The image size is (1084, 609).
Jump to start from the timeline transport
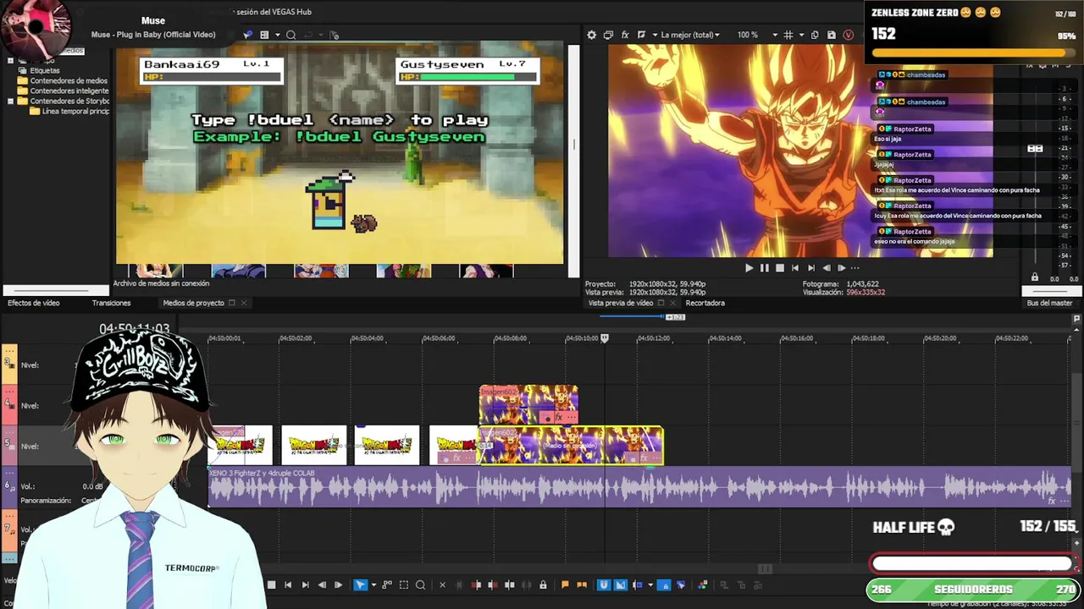pos(288,584)
